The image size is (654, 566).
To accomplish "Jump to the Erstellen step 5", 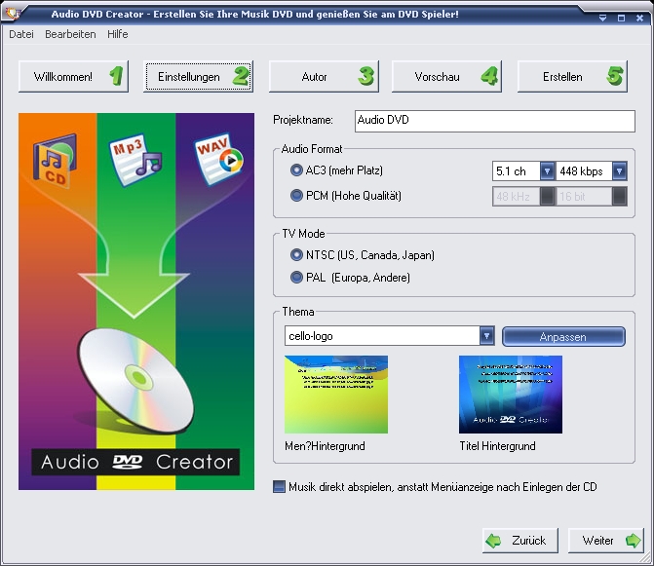I will [x=572, y=77].
